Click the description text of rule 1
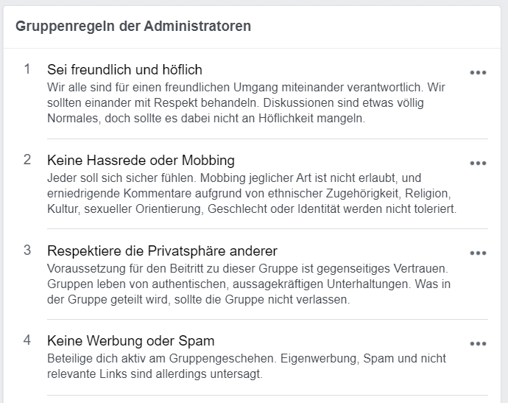 click(x=246, y=102)
